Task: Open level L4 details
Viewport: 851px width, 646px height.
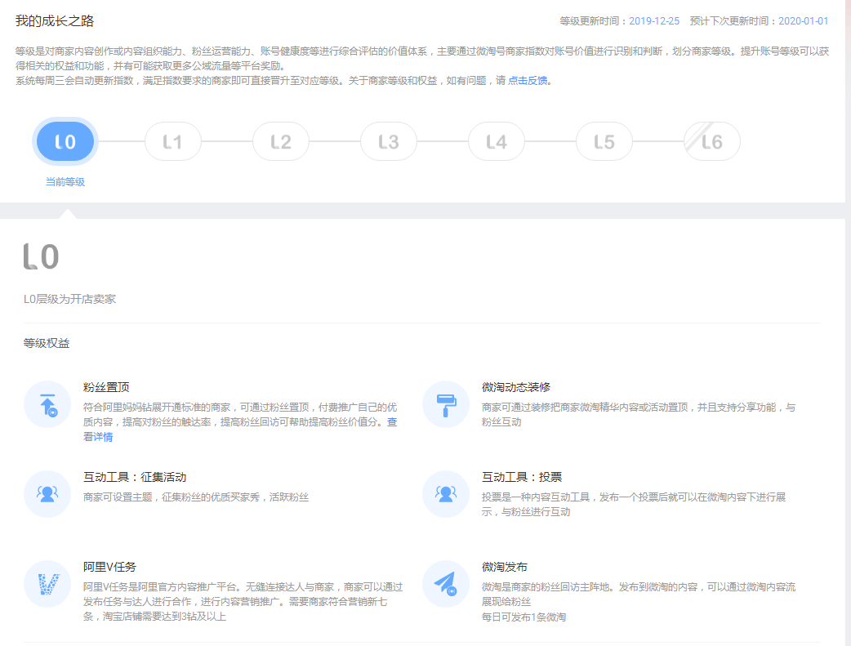Action: [497, 142]
